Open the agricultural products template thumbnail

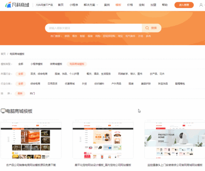(x=31, y=139)
